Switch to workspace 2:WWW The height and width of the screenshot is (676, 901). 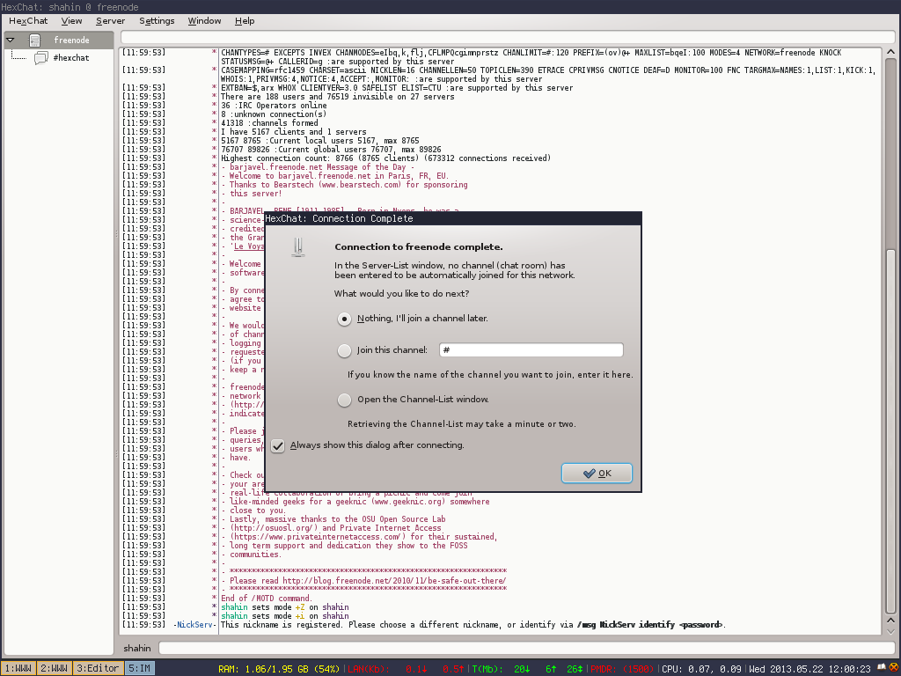[x=54, y=669]
